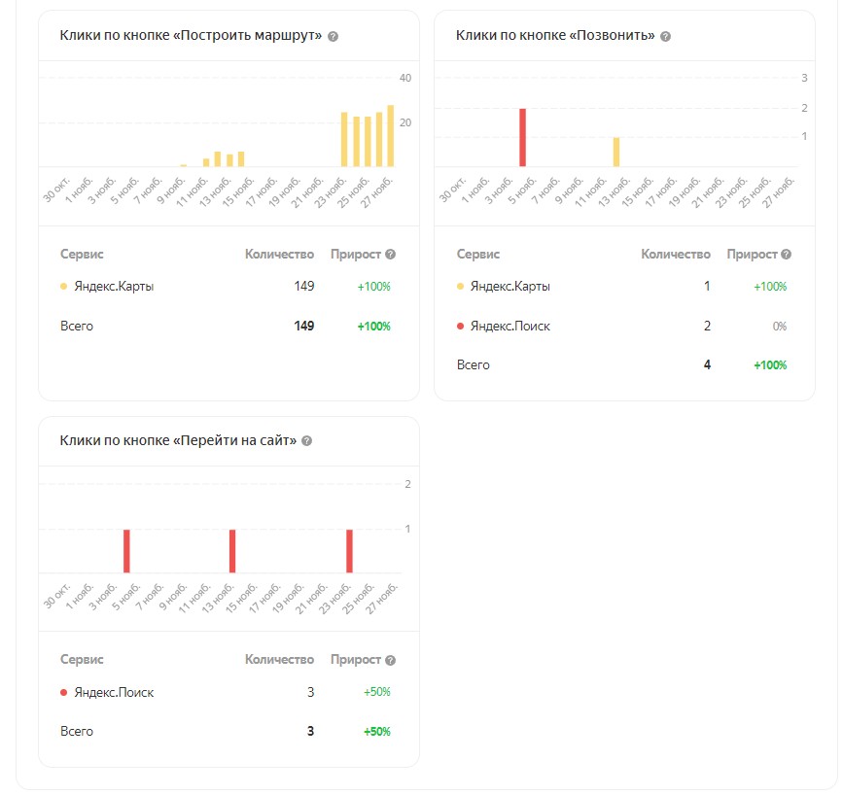Viewport: 843px width, 795px height.
Task: Click yellow Яндекс.Карты legend dot in route card
Action: pos(64,287)
